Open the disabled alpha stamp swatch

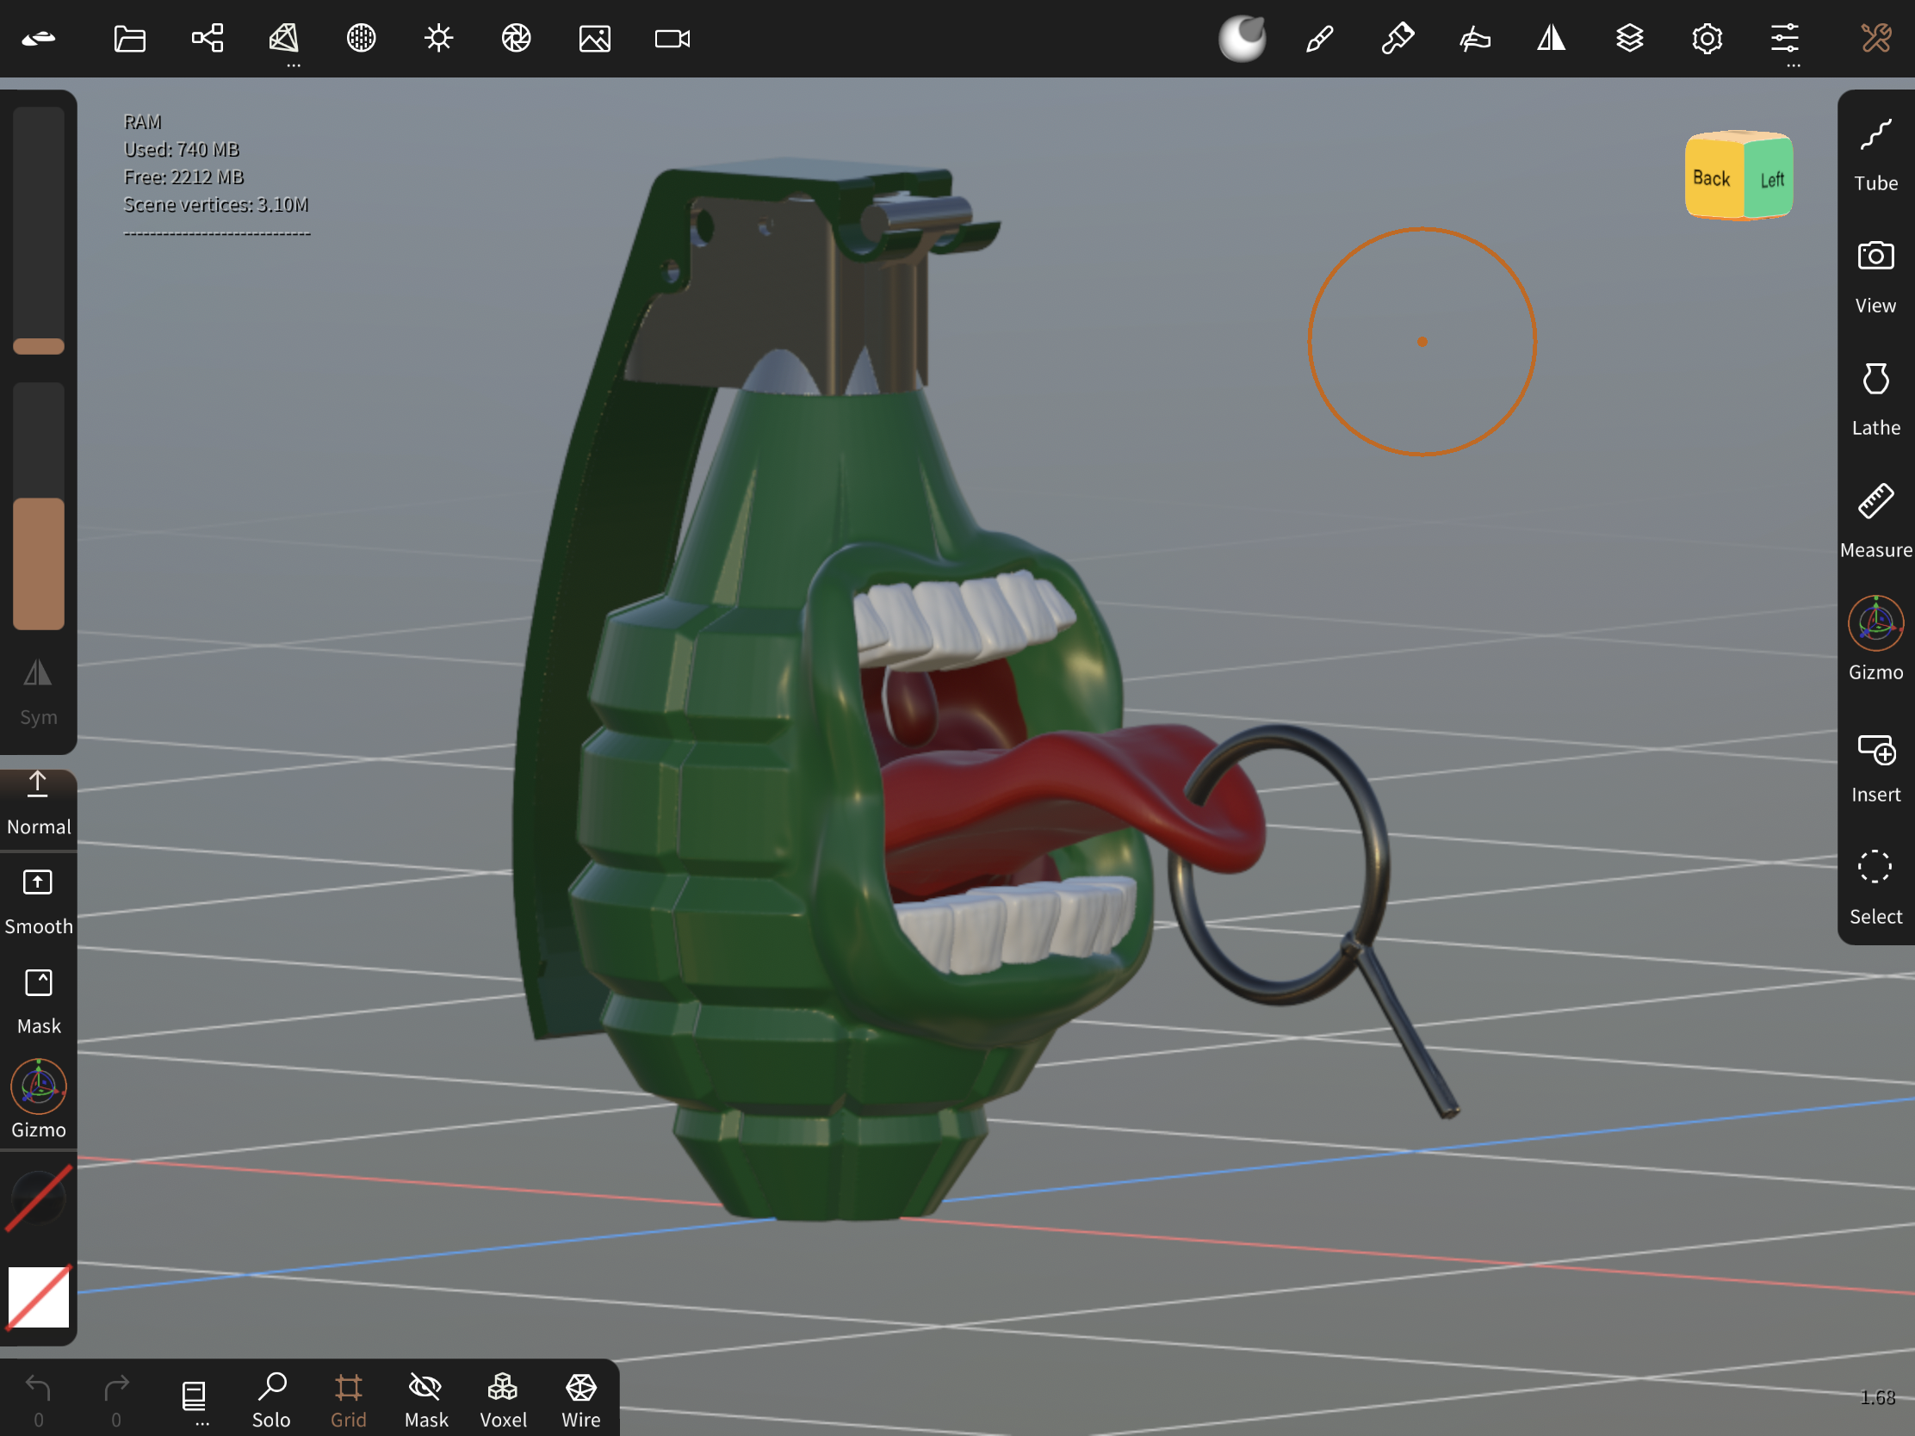point(38,1198)
